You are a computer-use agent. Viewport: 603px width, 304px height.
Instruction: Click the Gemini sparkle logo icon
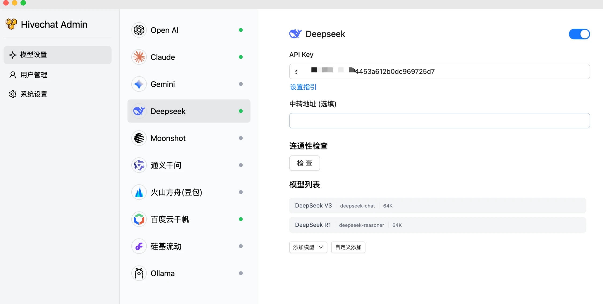click(x=139, y=84)
